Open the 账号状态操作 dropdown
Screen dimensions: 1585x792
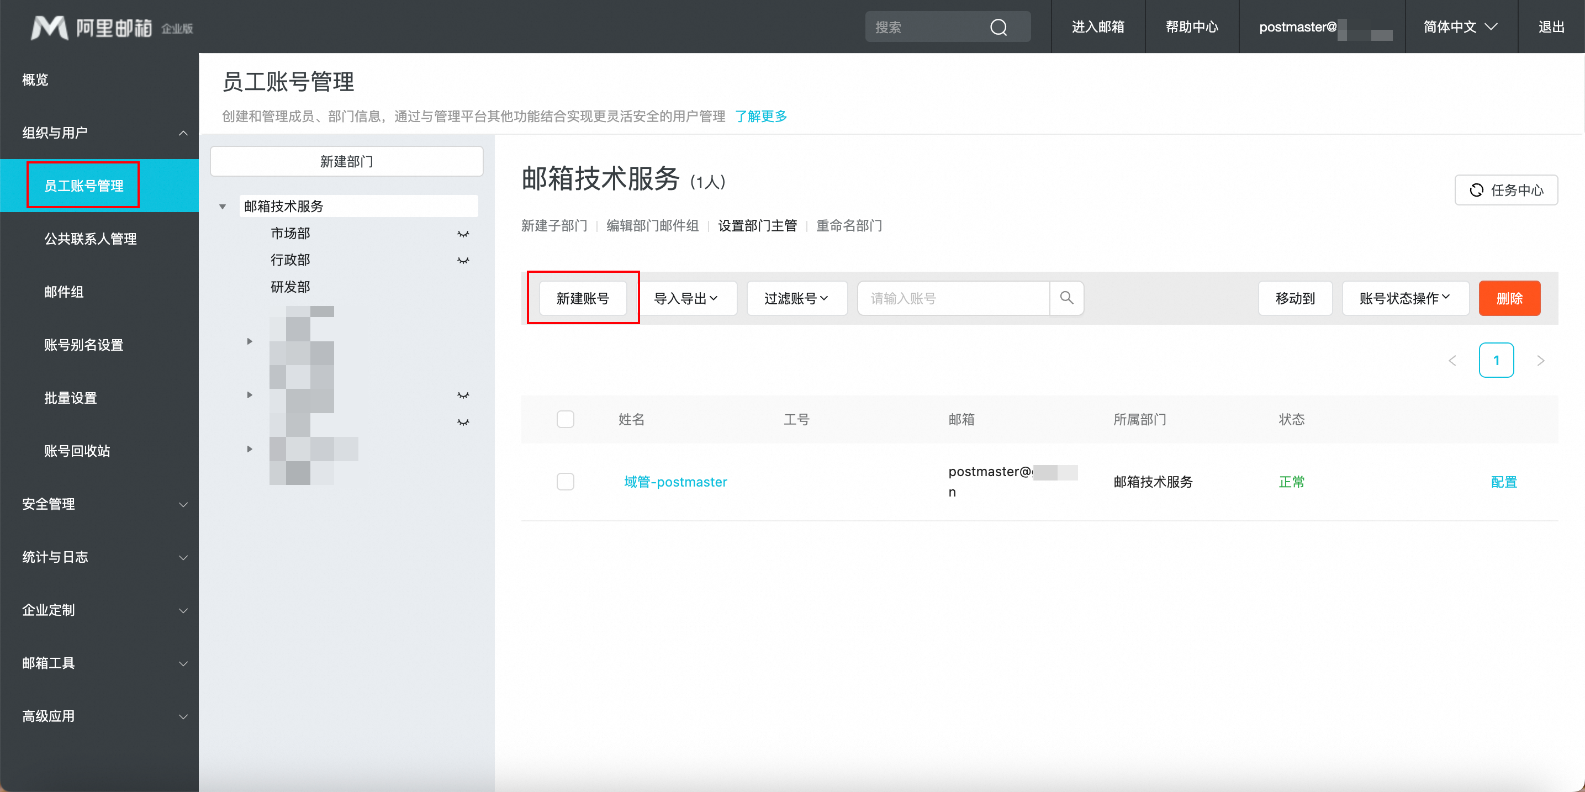tap(1405, 298)
